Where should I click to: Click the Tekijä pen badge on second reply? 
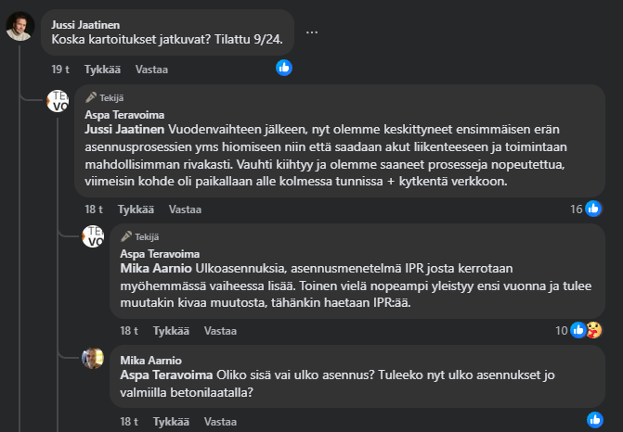pos(126,236)
